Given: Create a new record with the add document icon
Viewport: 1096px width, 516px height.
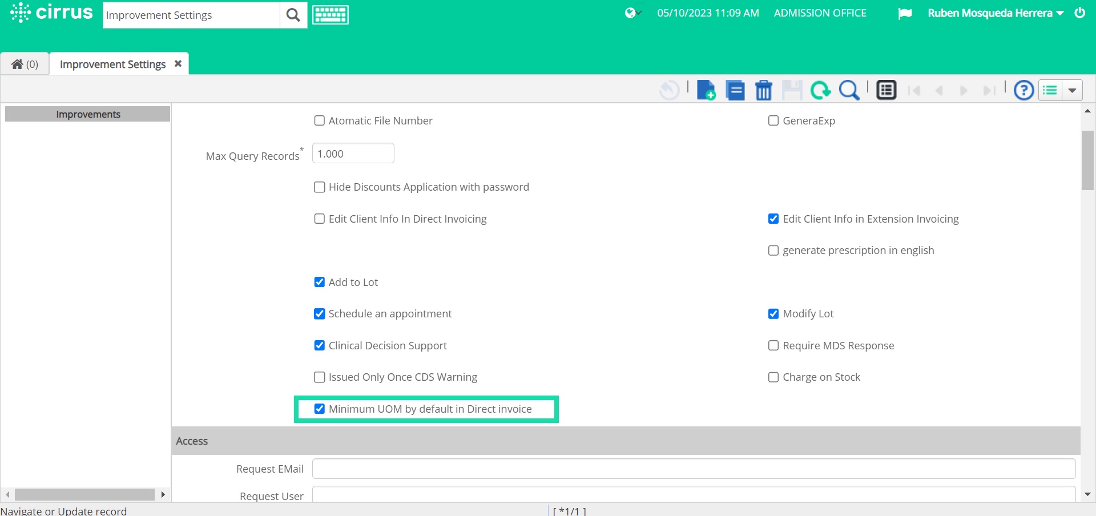Looking at the screenshot, I should (x=706, y=90).
